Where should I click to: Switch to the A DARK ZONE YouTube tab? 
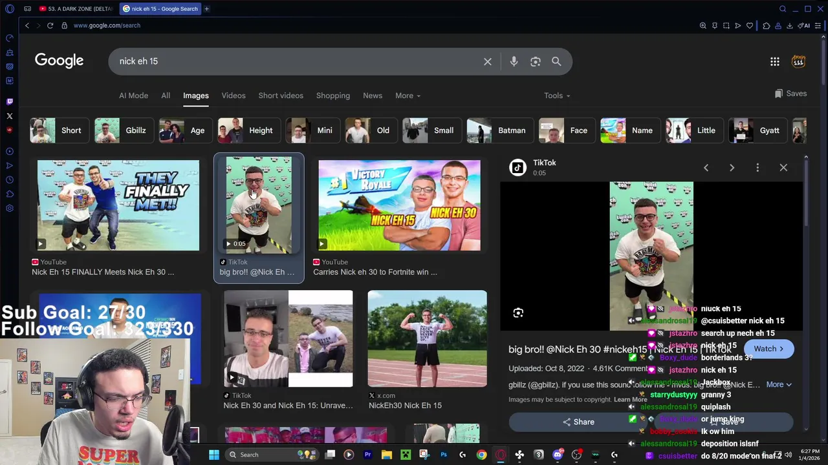click(76, 8)
